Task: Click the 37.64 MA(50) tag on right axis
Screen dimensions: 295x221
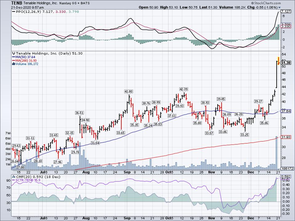Action: [286, 111]
